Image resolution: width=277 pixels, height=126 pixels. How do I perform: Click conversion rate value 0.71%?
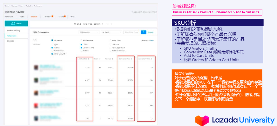(x=130, y=118)
